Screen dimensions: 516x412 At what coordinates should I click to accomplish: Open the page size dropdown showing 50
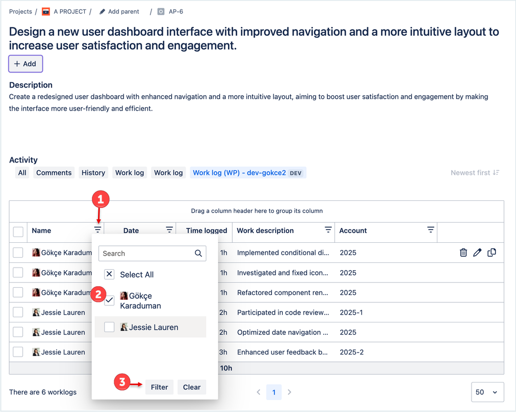(487, 392)
